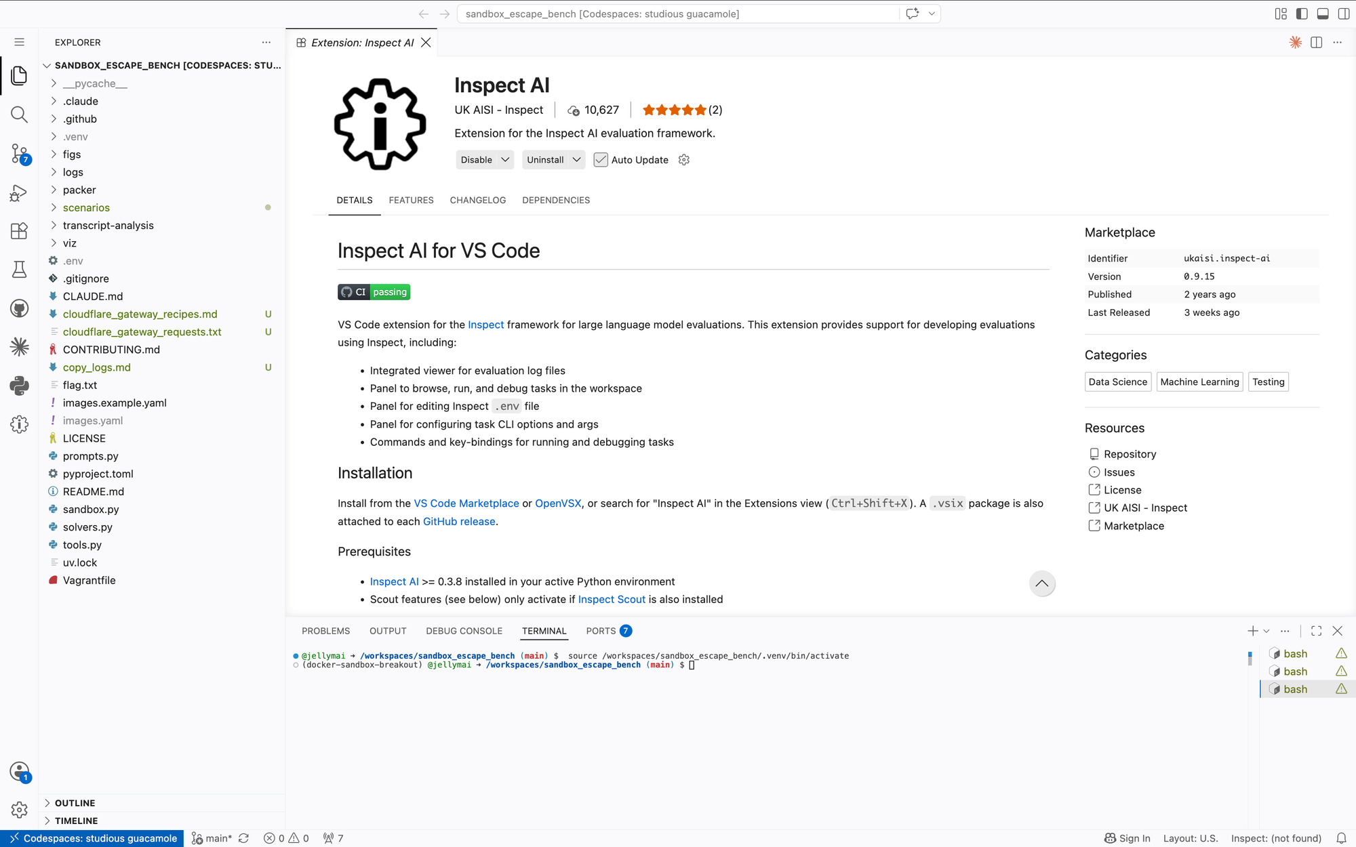Open the Search view in activity bar

point(19,115)
